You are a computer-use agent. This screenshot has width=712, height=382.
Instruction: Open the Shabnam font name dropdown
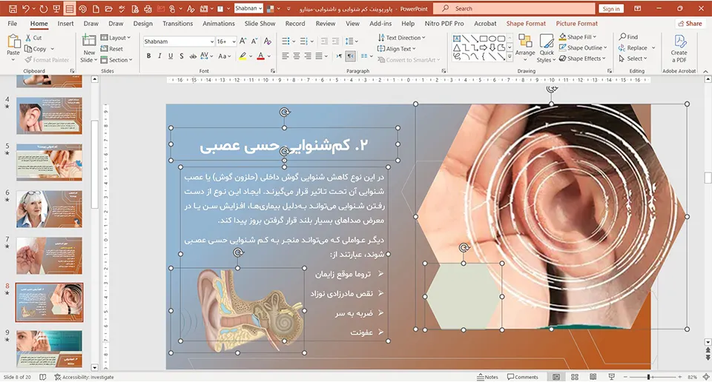212,41
